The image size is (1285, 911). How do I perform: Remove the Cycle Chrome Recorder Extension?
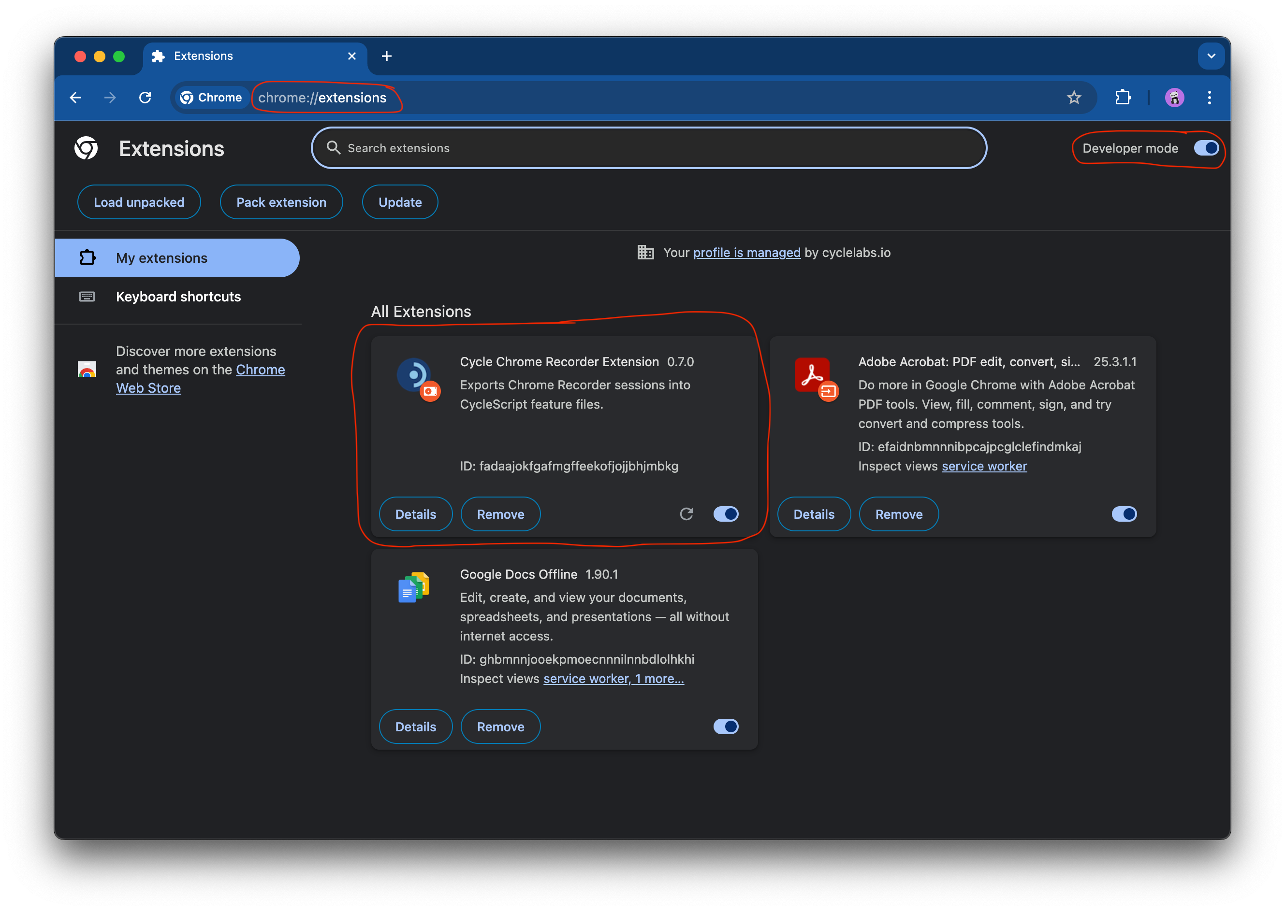pos(500,514)
